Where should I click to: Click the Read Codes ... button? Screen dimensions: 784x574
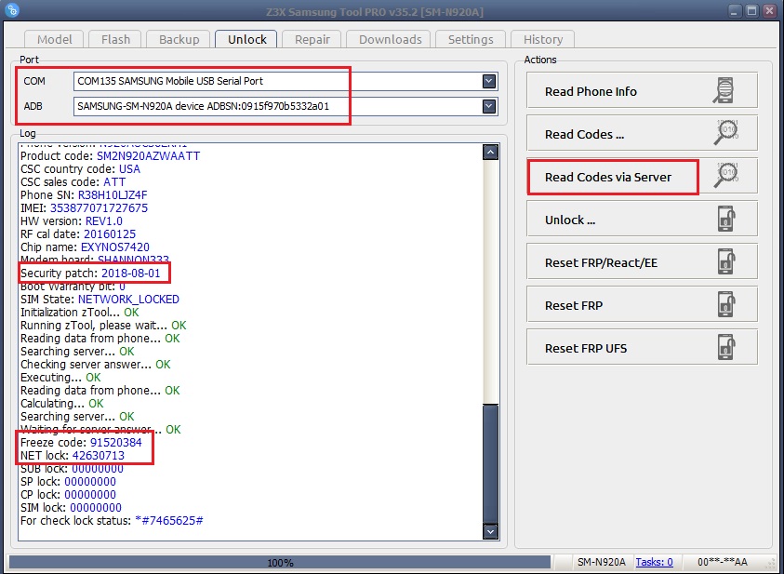[642, 134]
